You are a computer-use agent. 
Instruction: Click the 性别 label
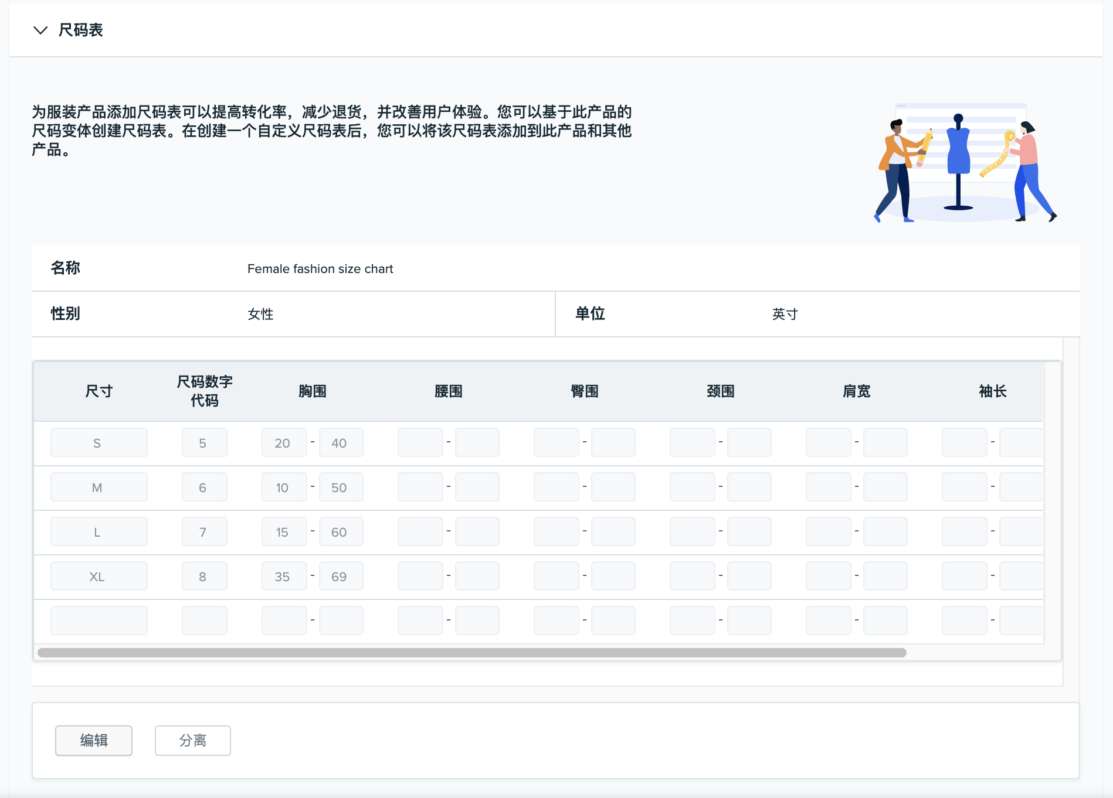click(x=66, y=313)
